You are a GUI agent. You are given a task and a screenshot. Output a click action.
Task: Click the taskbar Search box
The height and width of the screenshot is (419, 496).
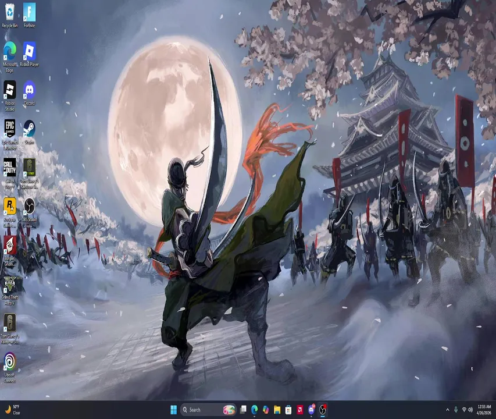point(208,410)
